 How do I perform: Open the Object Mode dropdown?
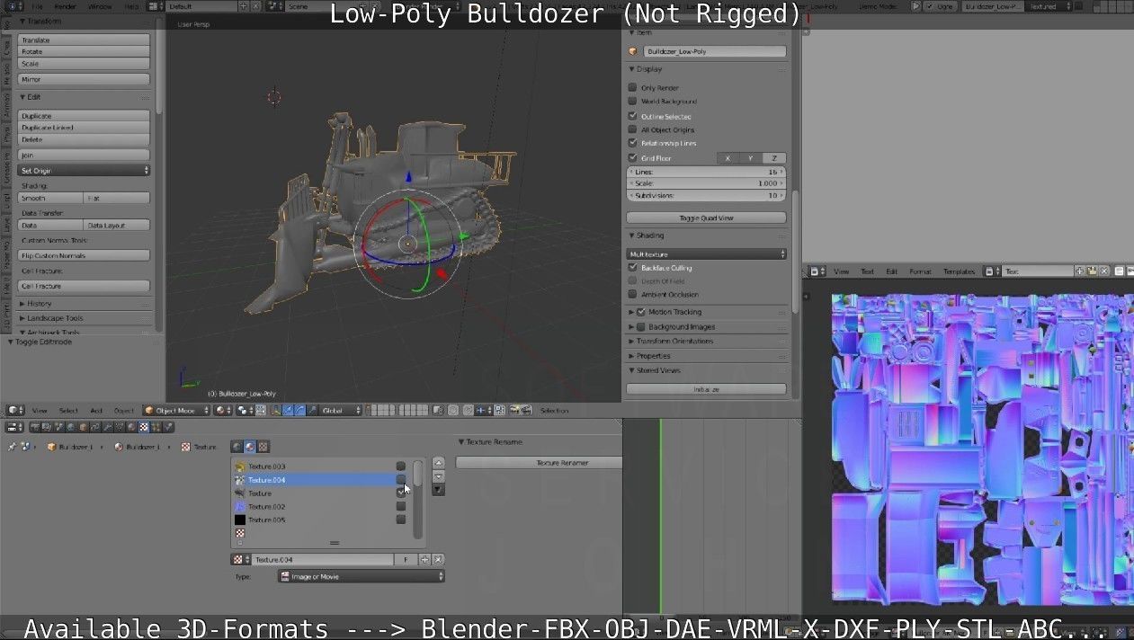point(177,411)
